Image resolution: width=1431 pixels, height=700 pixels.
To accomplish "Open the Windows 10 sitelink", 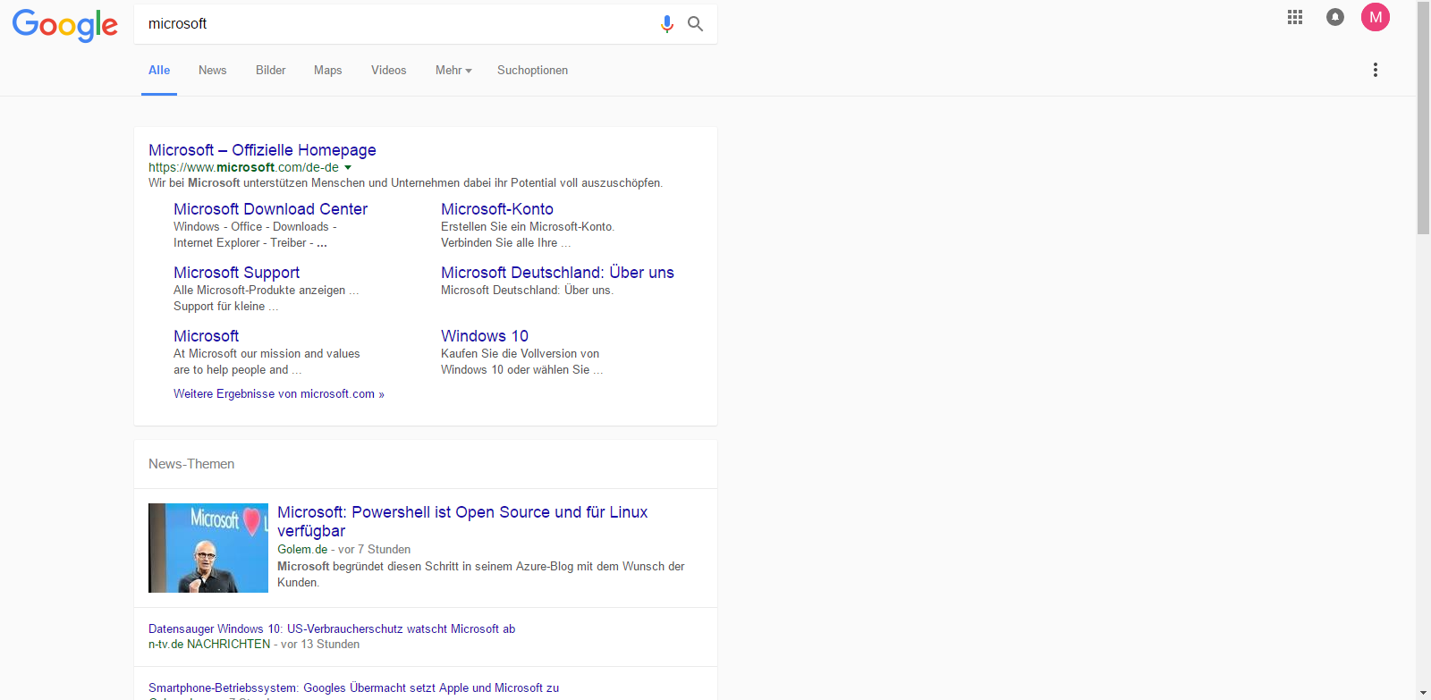I will tap(485, 336).
